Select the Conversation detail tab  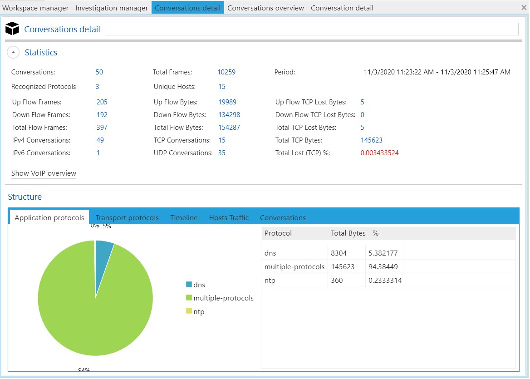click(x=342, y=8)
